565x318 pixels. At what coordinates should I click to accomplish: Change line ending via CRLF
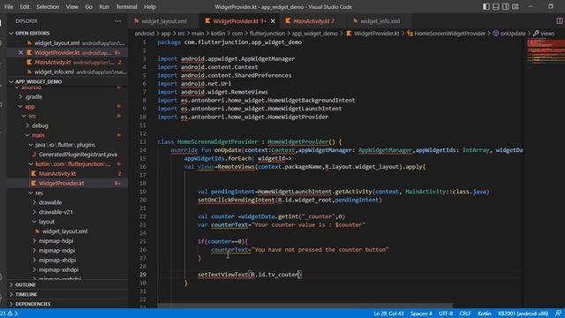coord(465,314)
